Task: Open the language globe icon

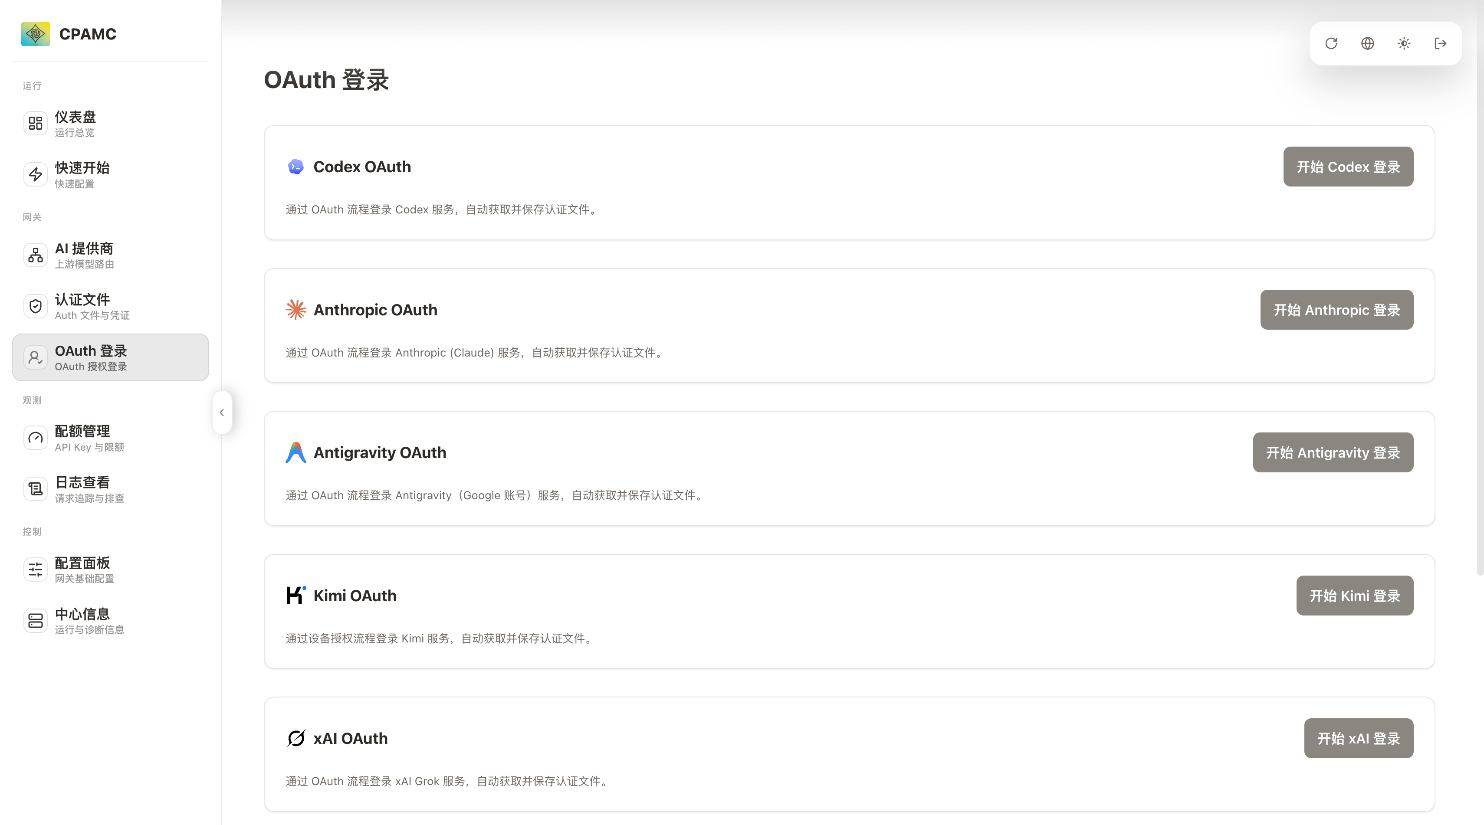Action: pos(1368,43)
